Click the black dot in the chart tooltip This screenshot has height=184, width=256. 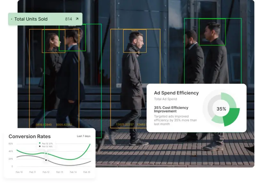[40, 146]
